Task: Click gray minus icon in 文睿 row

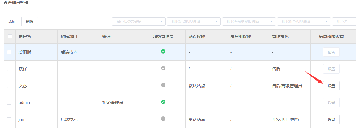Action: tap(163, 85)
